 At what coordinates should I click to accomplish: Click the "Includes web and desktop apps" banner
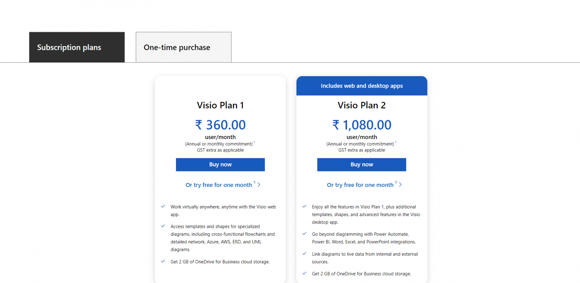point(362,86)
